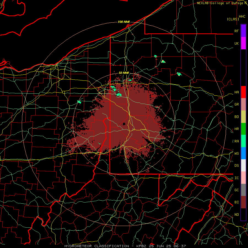Viewport: 248px width, 248px height.
Task: Click the HYDROMETEOR CLASSIFICATION title text
Action: point(97,246)
